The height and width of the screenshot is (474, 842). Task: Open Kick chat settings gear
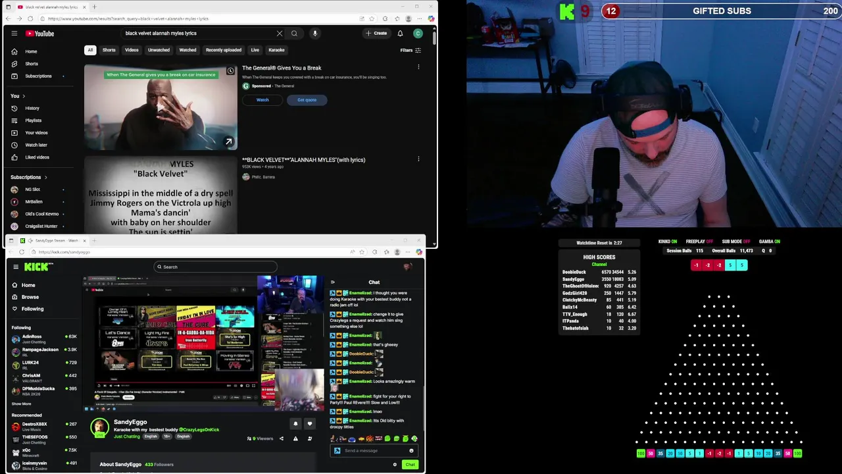point(395,465)
